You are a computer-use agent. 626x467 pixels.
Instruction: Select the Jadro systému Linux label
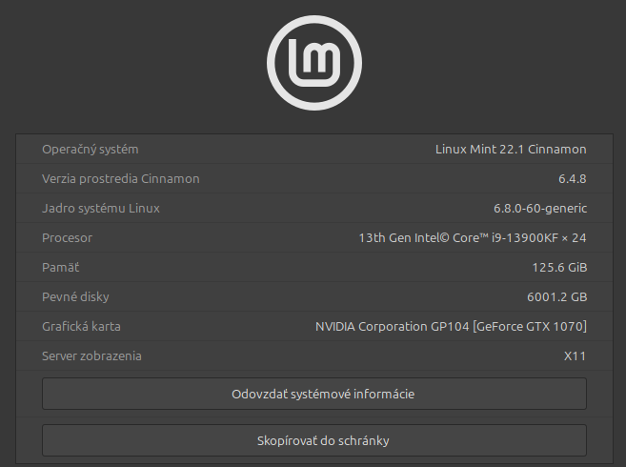tap(101, 209)
